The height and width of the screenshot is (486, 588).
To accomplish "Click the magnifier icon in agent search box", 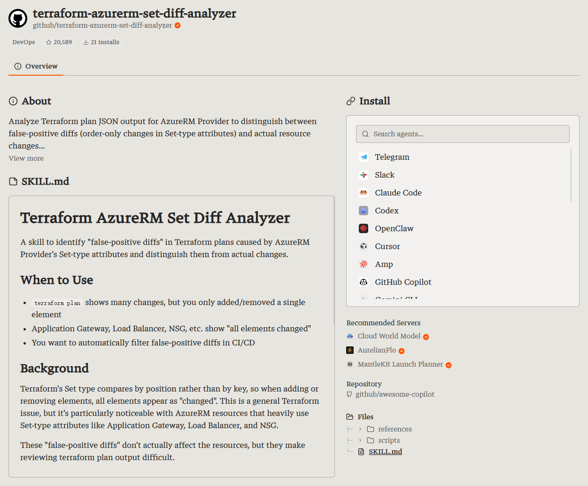I will click(365, 134).
